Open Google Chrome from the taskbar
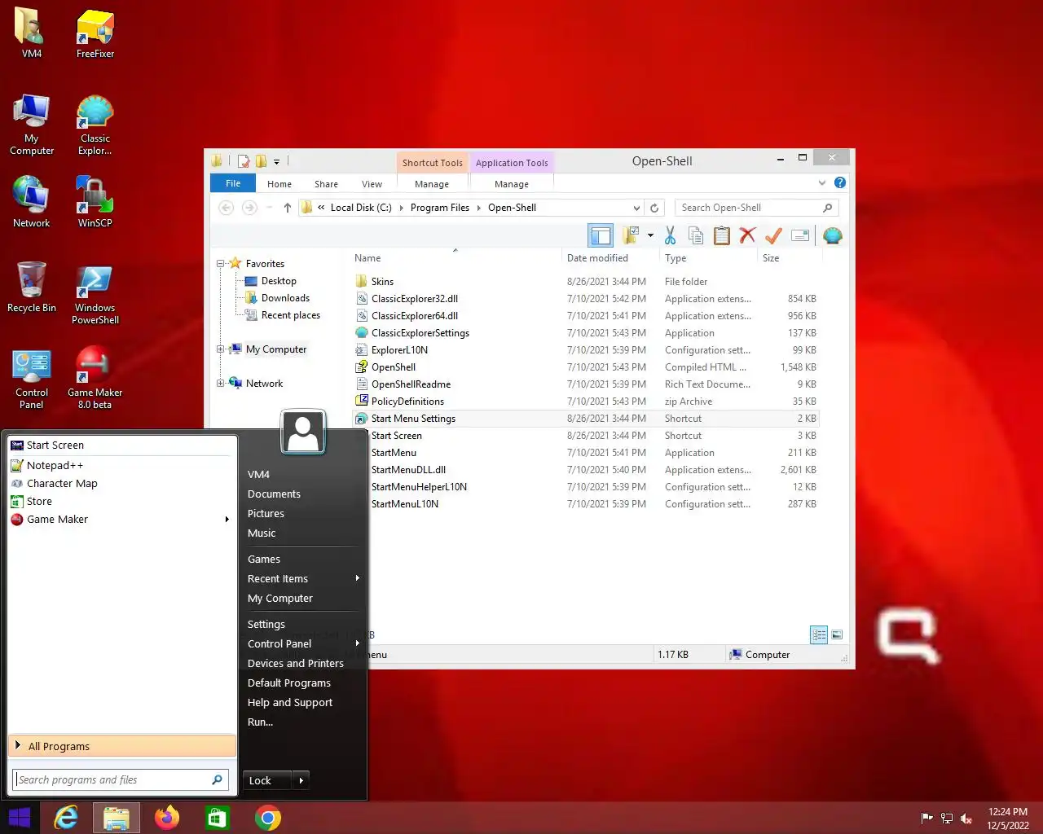 (x=268, y=818)
